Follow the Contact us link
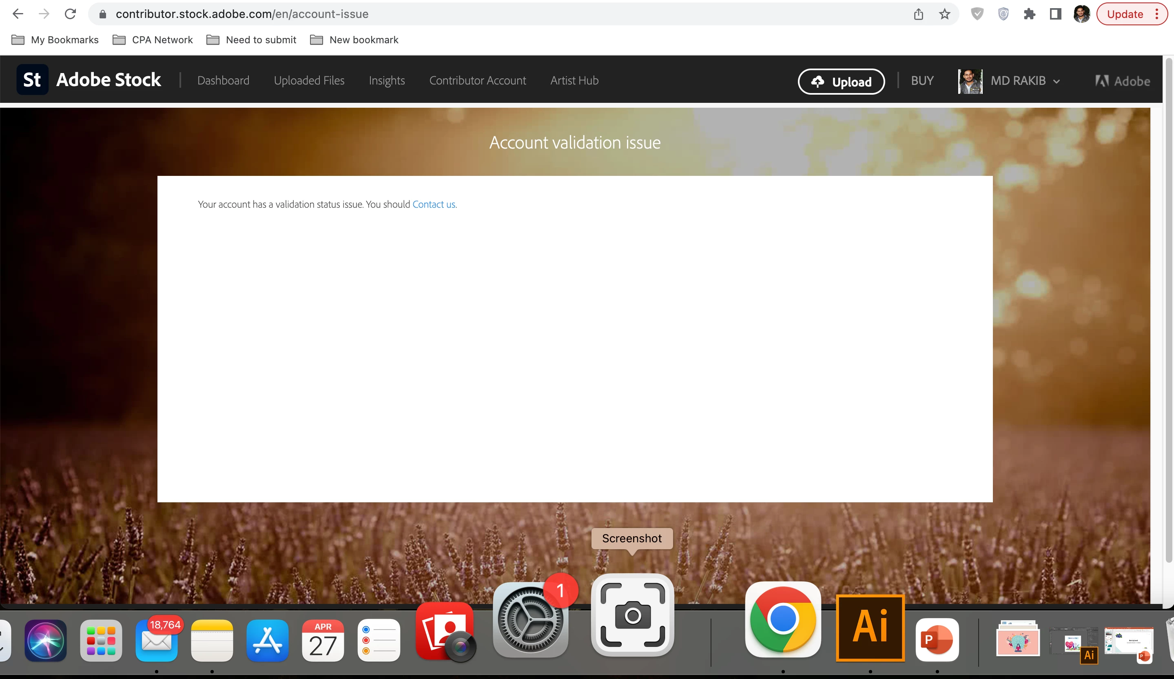 (x=434, y=204)
